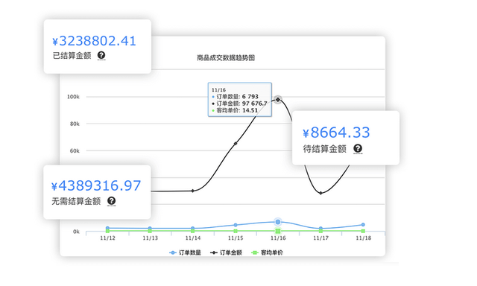Click help icon beside 无需结算金额

[x=111, y=201]
